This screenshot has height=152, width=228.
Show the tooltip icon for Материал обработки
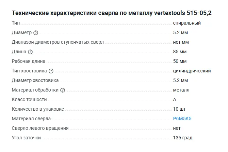[63, 90]
